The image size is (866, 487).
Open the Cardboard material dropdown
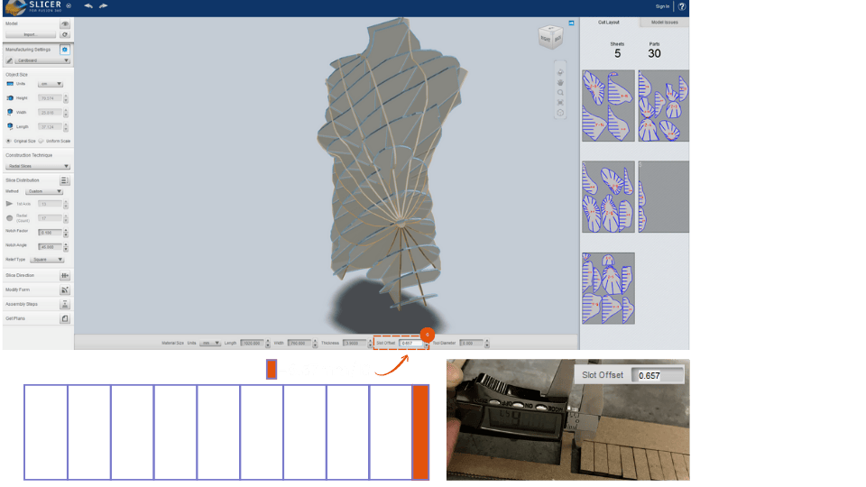(x=41, y=60)
